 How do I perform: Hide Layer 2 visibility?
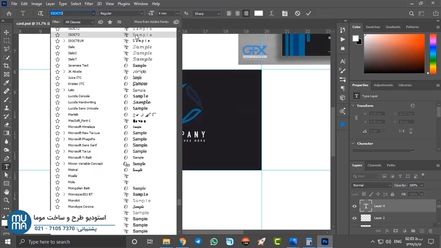coord(355,218)
